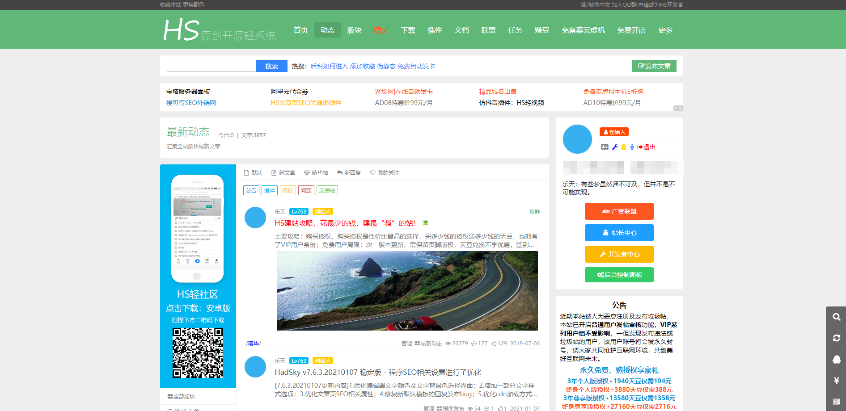Open QQ contact penguin icon
Image resolution: width=846 pixels, height=411 pixels.
836,360
